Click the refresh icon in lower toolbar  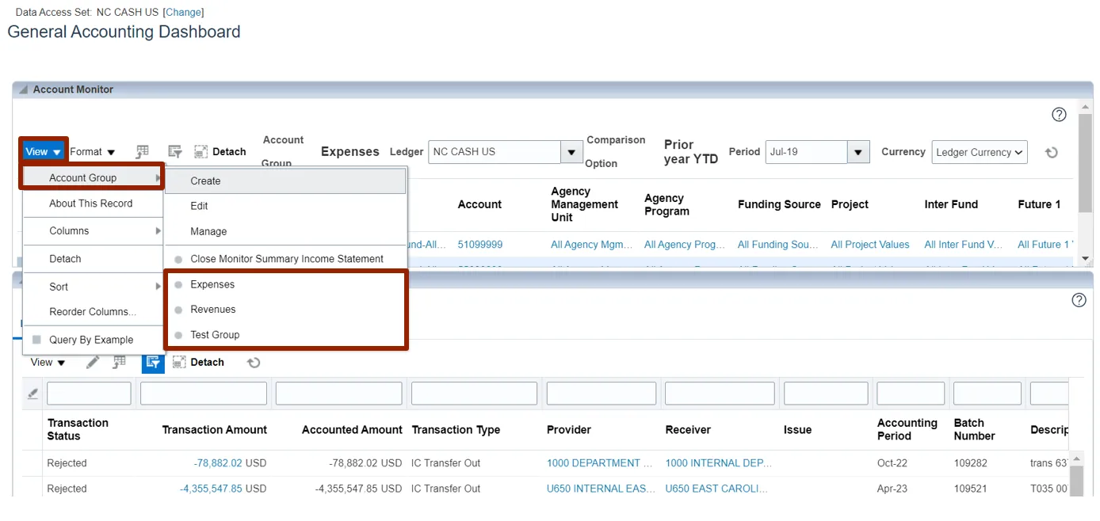pyautogui.click(x=254, y=363)
